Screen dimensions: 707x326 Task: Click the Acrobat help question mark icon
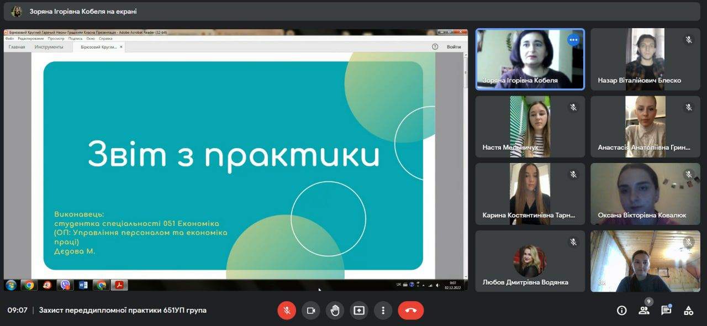point(435,47)
